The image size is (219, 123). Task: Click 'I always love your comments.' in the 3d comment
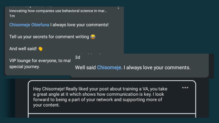[x=157, y=67]
